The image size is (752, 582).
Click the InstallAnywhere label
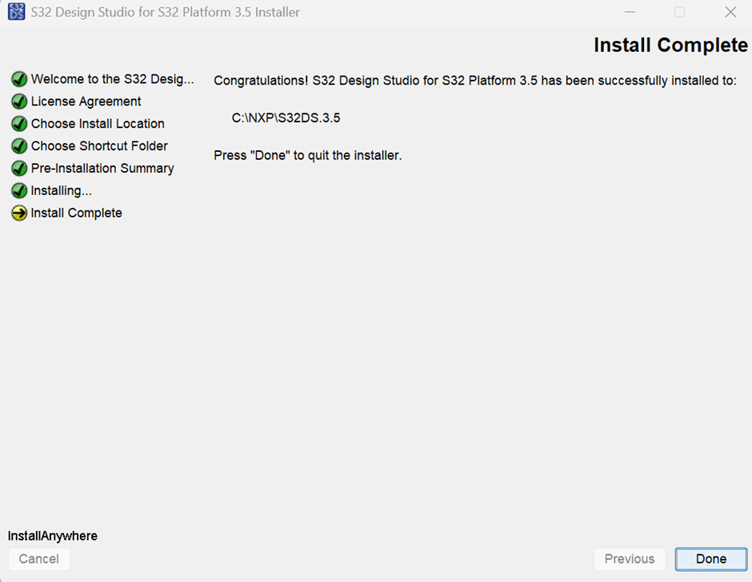[x=53, y=536]
